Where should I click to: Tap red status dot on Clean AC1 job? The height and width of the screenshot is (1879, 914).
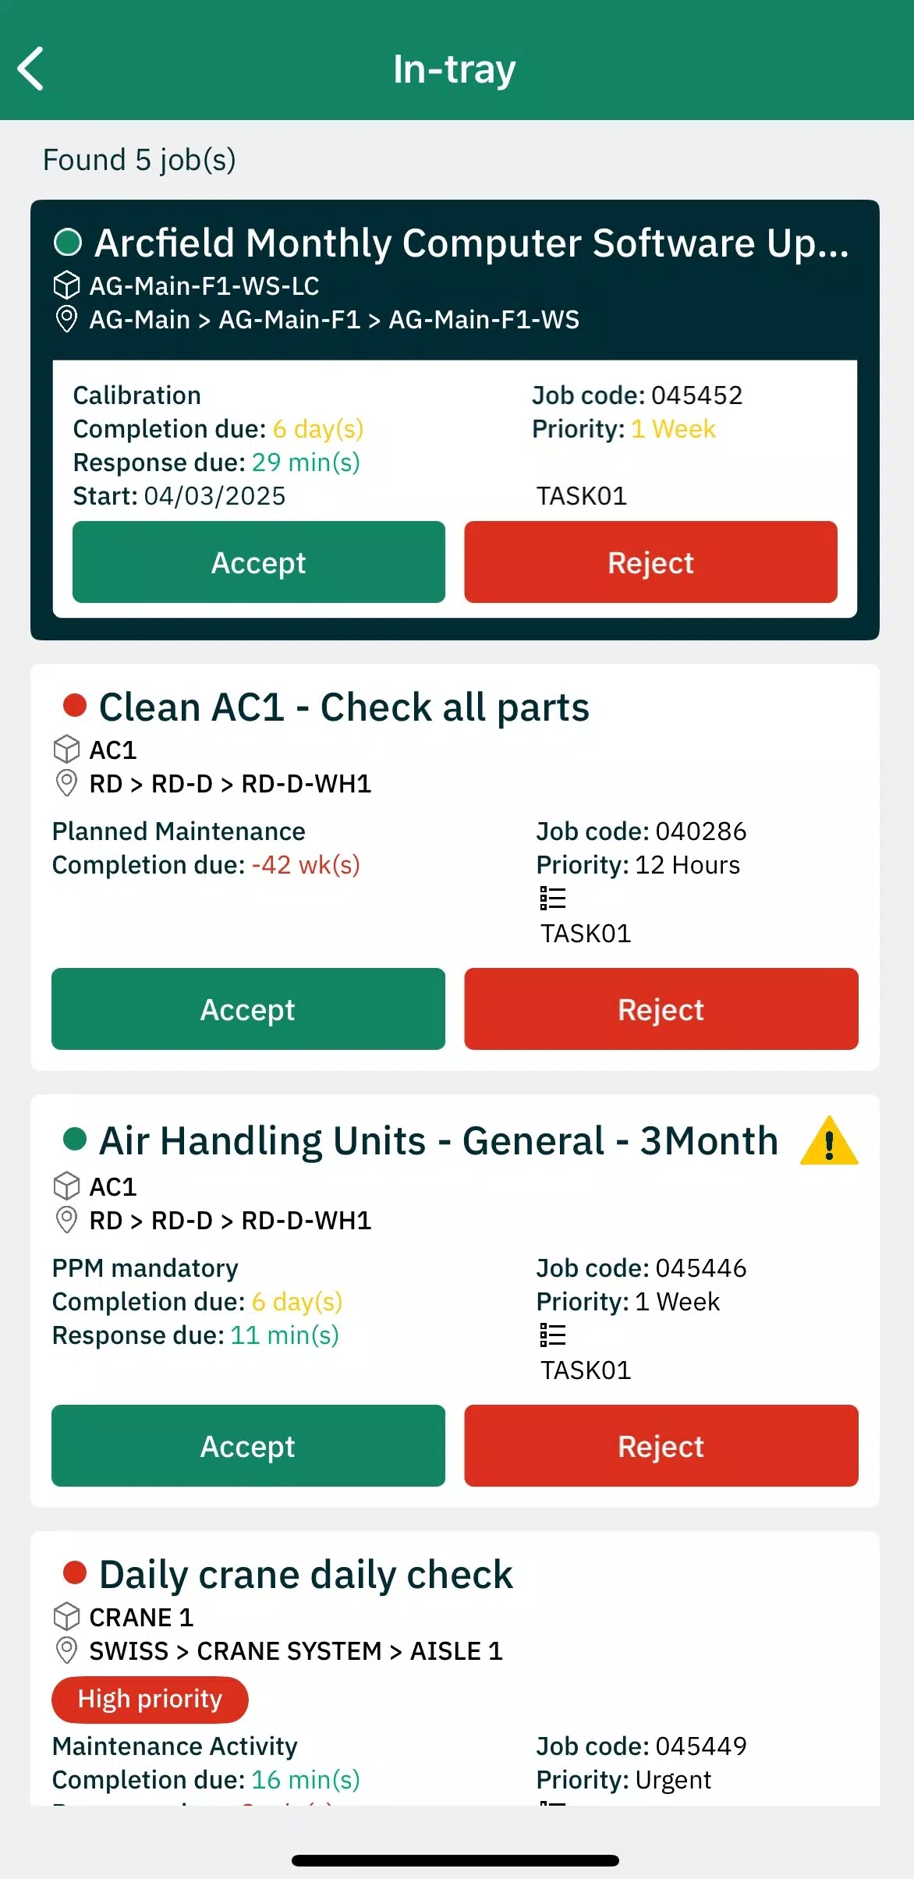click(x=75, y=705)
